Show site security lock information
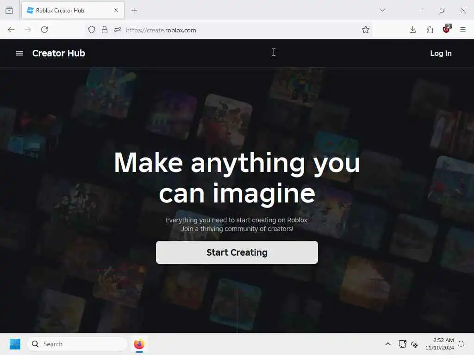Image resolution: width=474 pixels, height=355 pixels. coord(105,30)
